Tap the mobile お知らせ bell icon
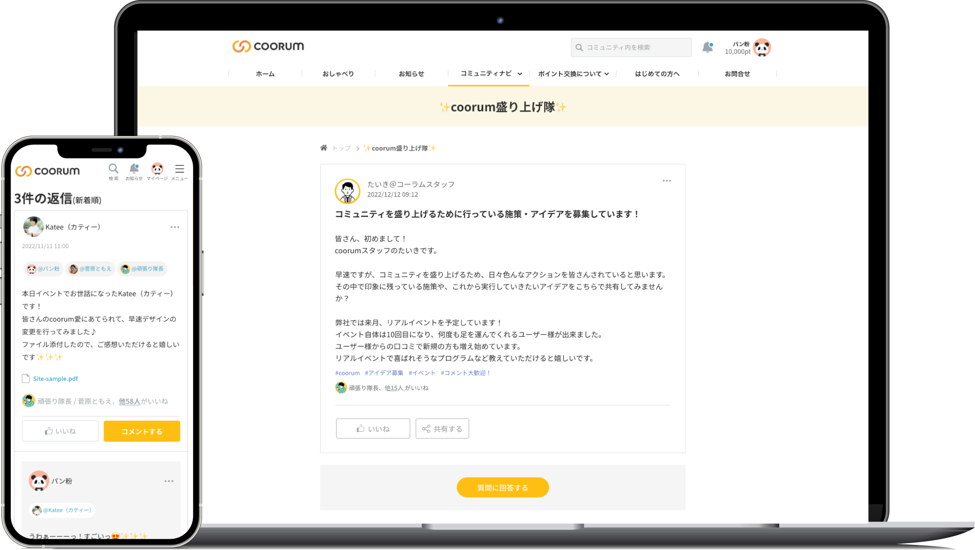Screen dimensions: 975x550 click(x=134, y=168)
